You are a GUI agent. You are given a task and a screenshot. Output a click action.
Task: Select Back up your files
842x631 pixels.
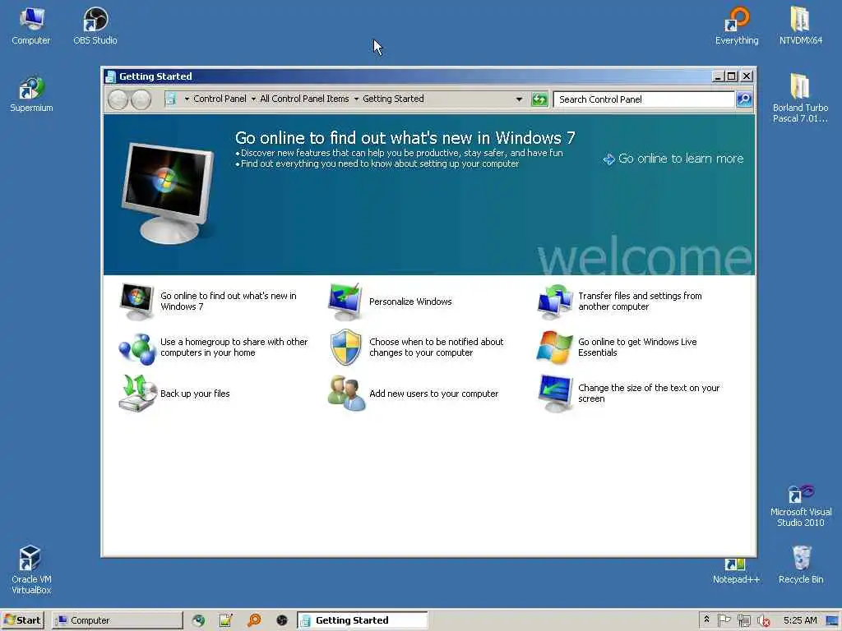pos(195,394)
